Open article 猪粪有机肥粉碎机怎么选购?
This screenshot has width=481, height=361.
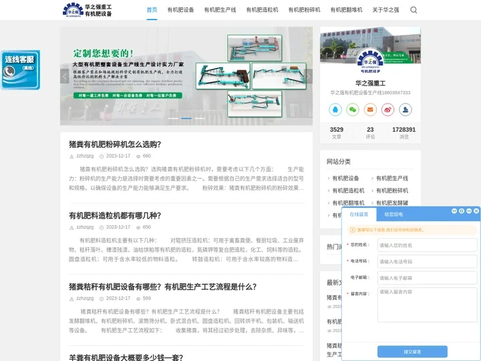coord(115,144)
